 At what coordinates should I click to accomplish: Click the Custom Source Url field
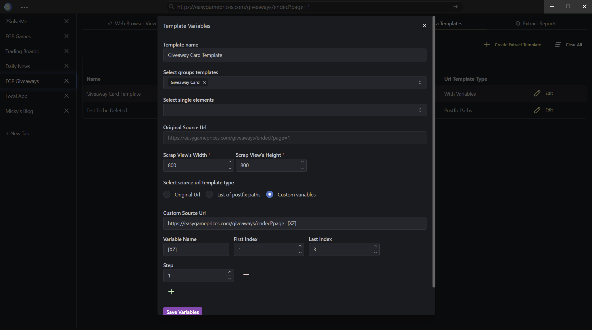(x=295, y=223)
